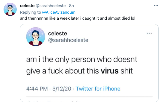
Task: Click the divider line under the embedded timestamp
Action: [x=89, y=97]
